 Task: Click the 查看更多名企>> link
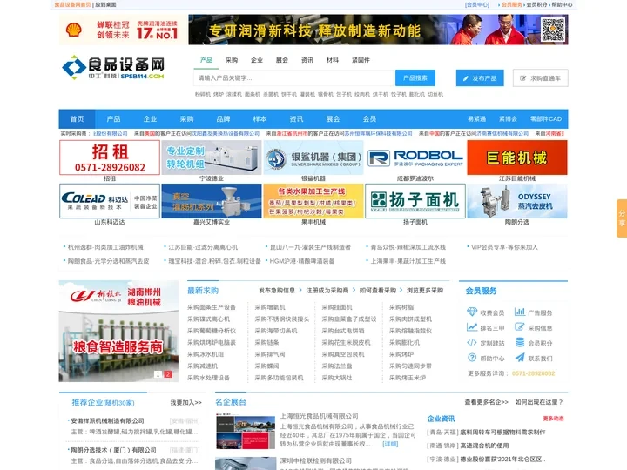point(486,402)
